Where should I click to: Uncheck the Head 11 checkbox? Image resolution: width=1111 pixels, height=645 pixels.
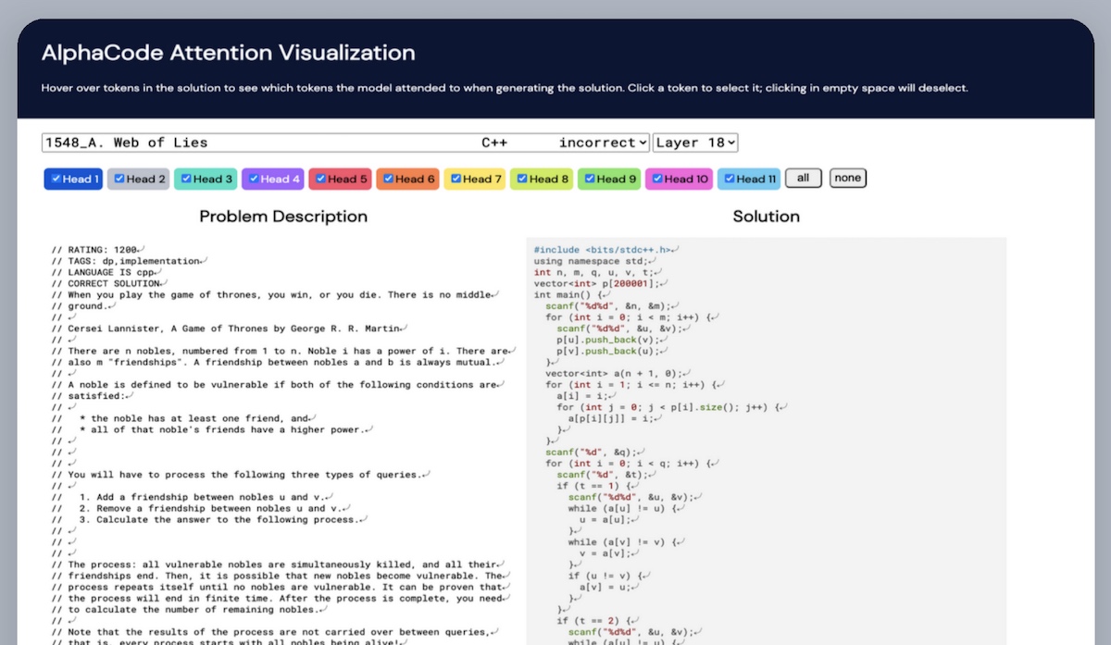[730, 180]
